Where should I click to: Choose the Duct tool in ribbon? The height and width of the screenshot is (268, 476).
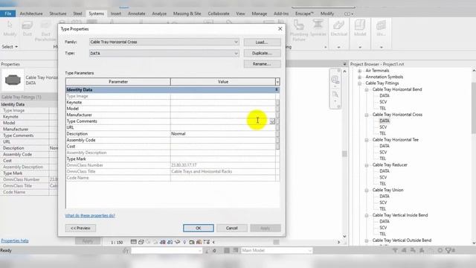28,28
